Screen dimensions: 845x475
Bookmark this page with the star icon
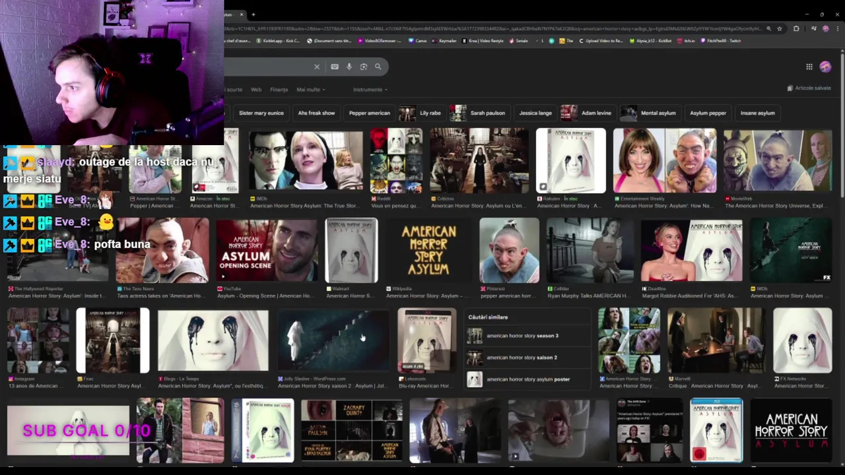[x=780, y=29]
